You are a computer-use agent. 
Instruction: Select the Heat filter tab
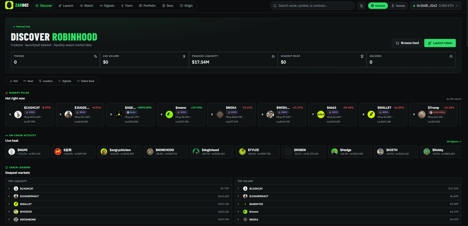coord(28,81)
